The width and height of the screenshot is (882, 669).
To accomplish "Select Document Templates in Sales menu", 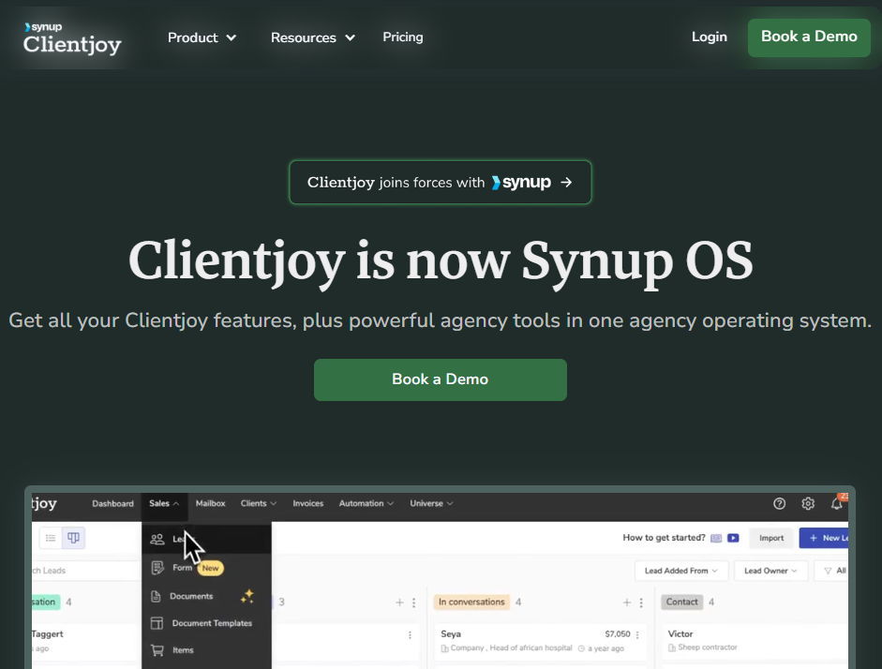I will pyautogui.click(x=211, y=623).
